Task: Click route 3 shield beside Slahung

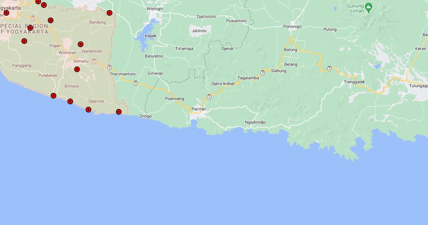Action: click(x=263, y=73)
